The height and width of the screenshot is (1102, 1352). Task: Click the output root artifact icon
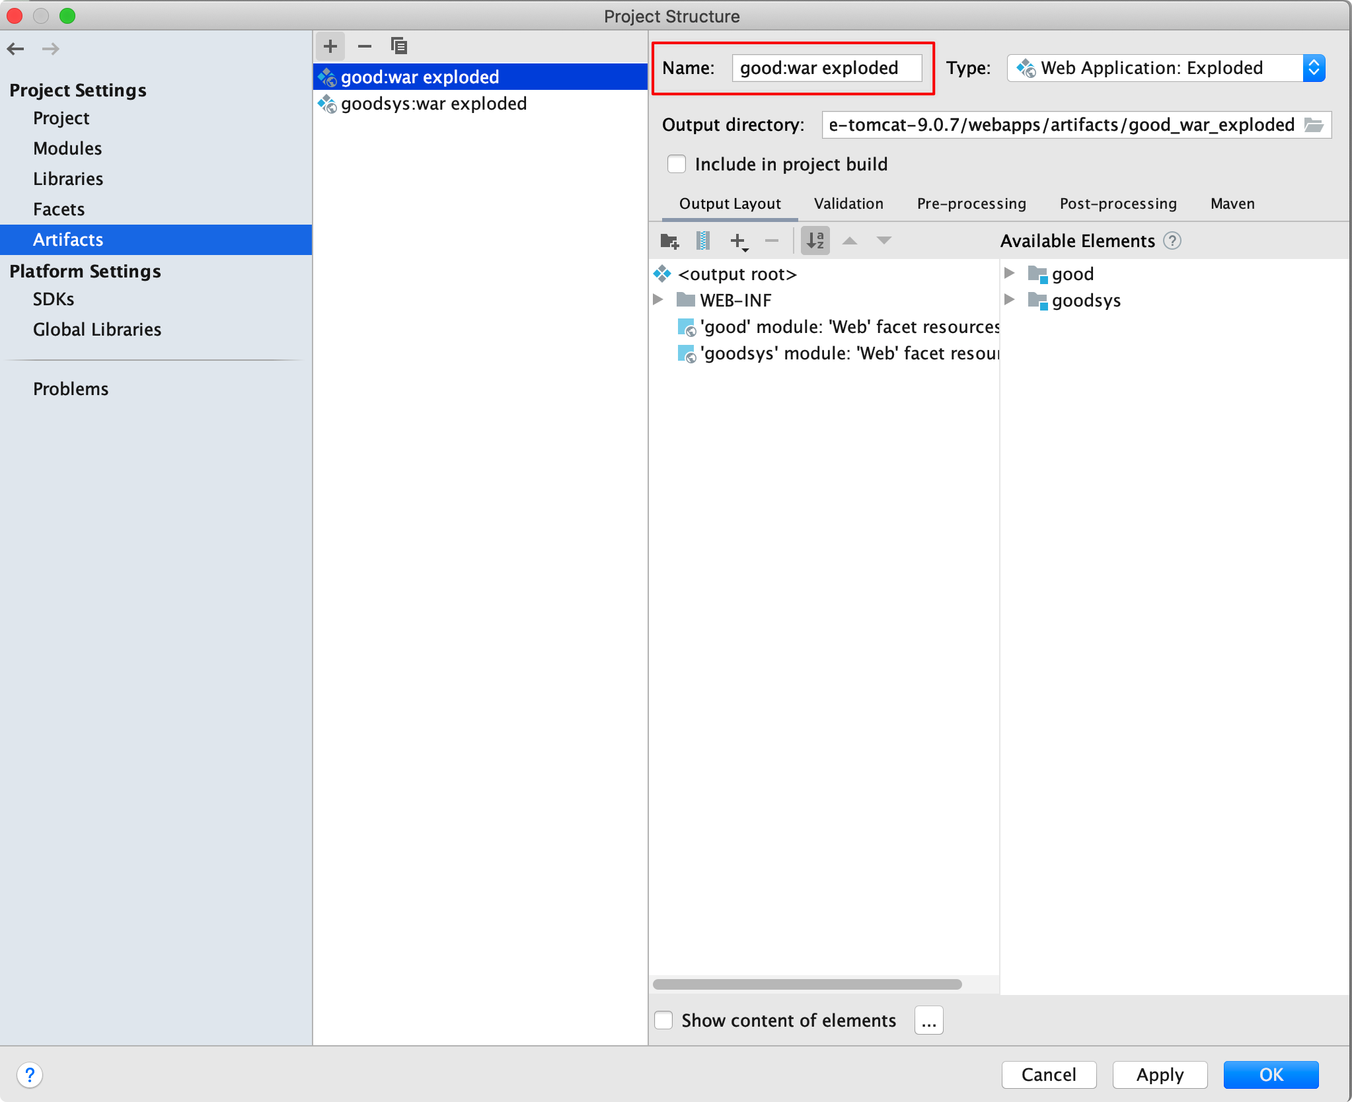tap(663, 274)
